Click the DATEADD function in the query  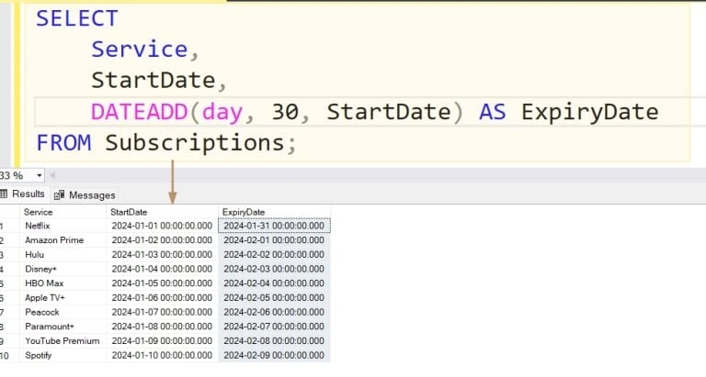139,112
